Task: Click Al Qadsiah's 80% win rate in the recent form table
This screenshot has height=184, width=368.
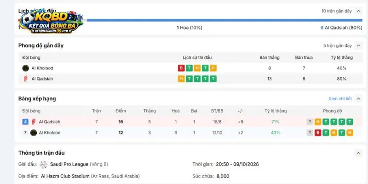Action: pyautogui.click(x=341, y=79)
